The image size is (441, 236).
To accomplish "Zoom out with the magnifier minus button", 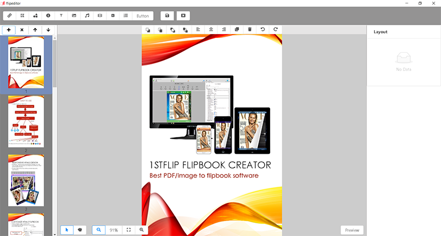I will click(x=99, y=230).
